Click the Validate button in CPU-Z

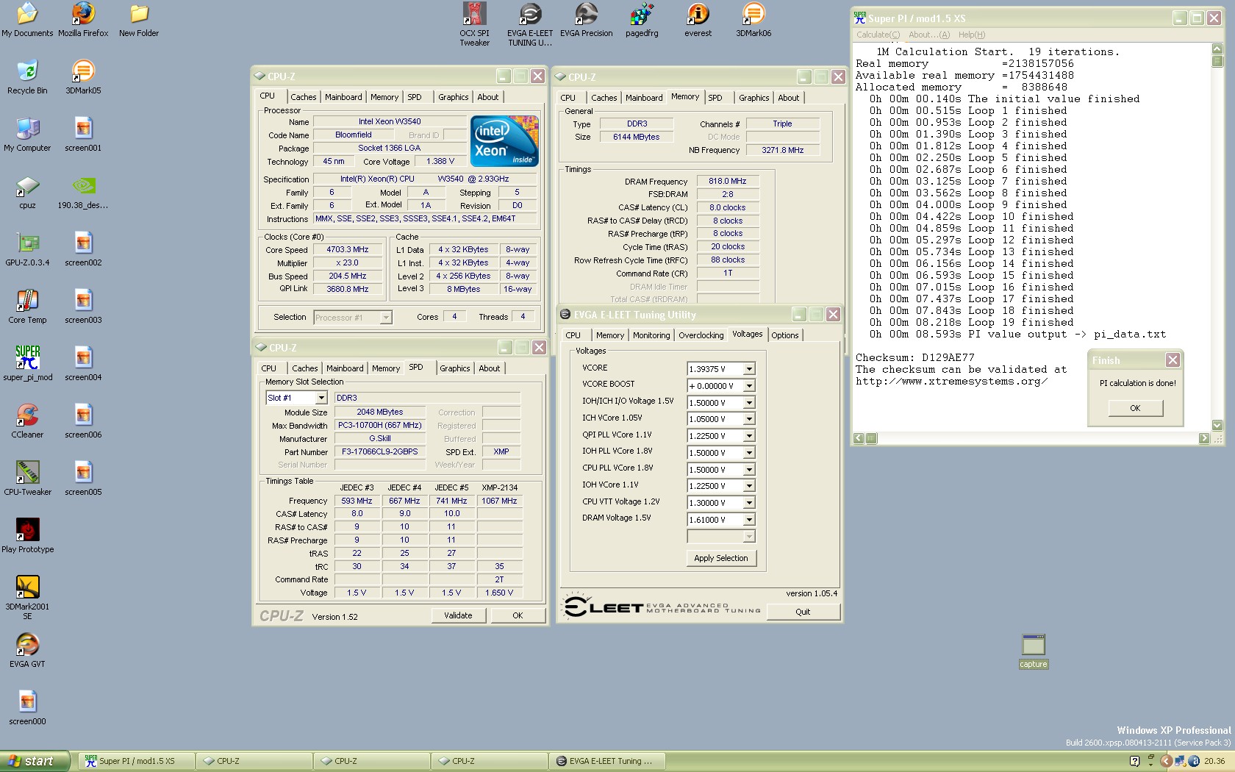pyautogui.click(x=458, y=615)
